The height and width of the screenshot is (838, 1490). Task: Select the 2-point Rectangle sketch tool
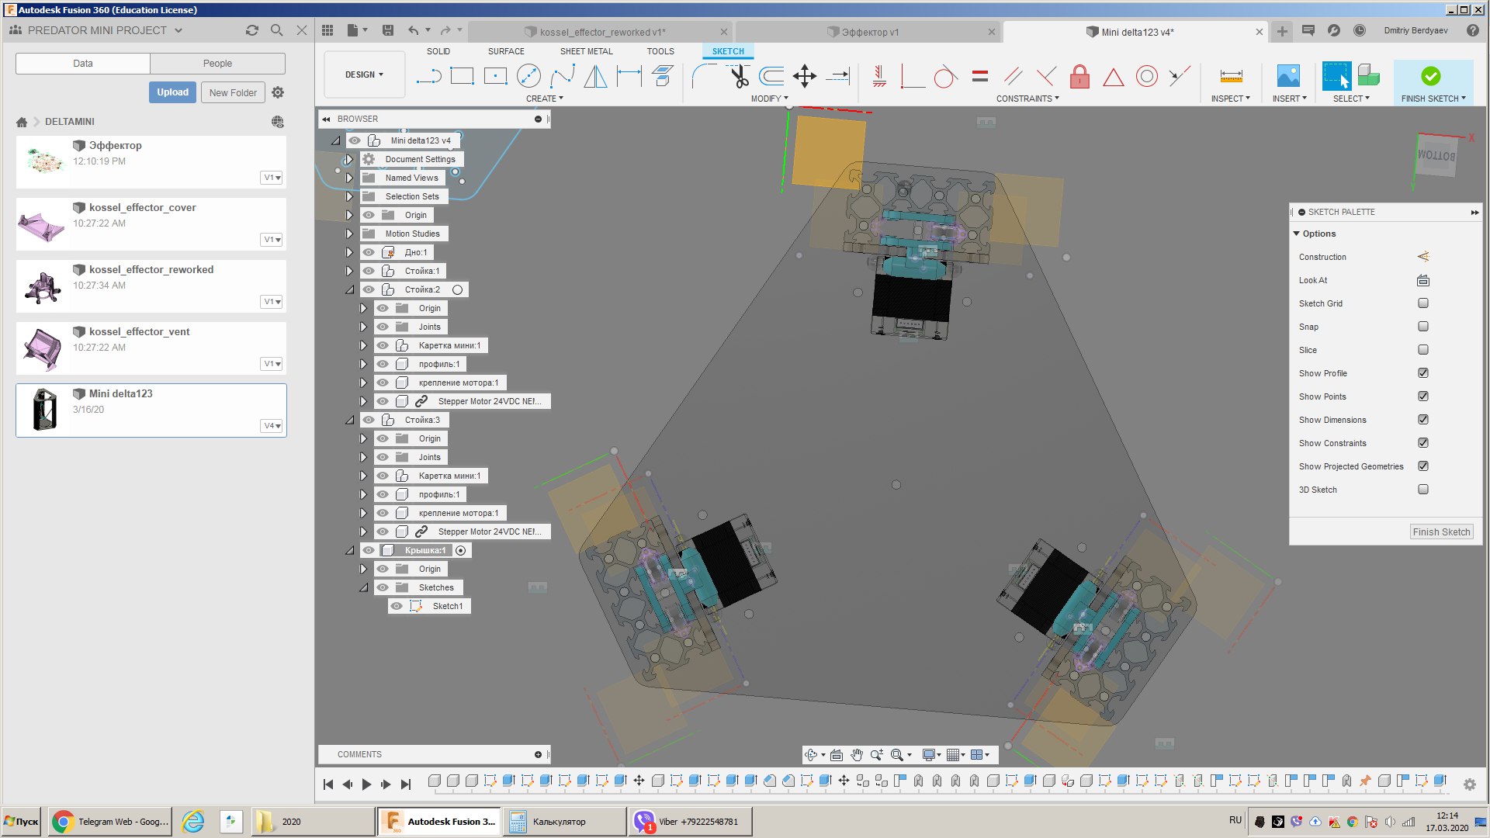pyautogui.click(x=462, y=76)
